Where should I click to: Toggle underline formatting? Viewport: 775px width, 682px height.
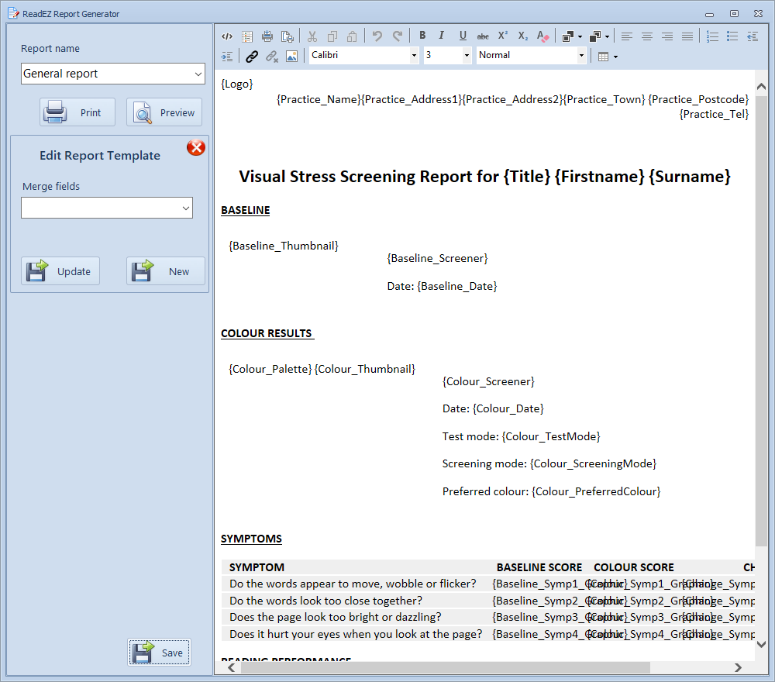click(463, 36)
